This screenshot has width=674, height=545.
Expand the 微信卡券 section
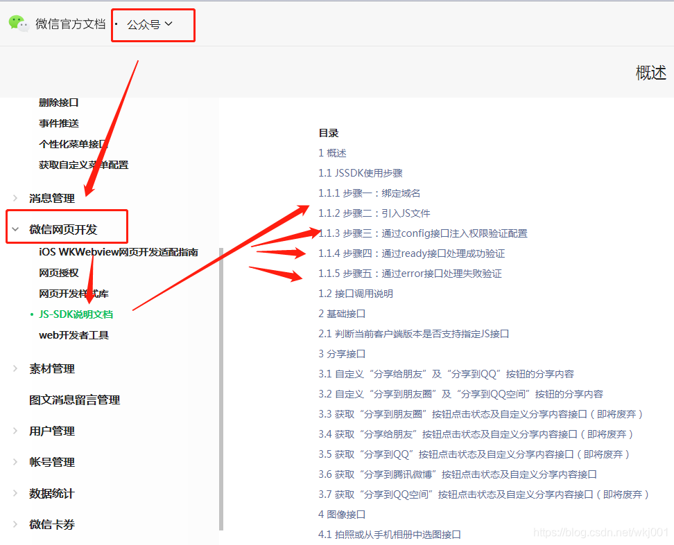coord(51,524)
